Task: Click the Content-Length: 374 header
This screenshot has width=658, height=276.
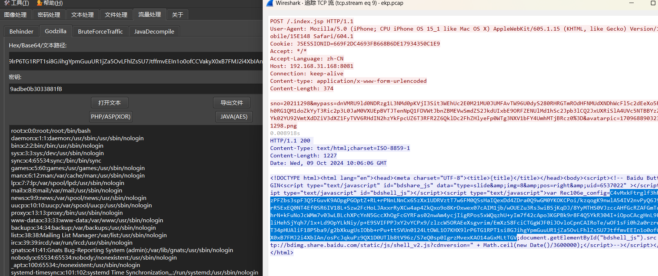Action: [x=302, y=88]
